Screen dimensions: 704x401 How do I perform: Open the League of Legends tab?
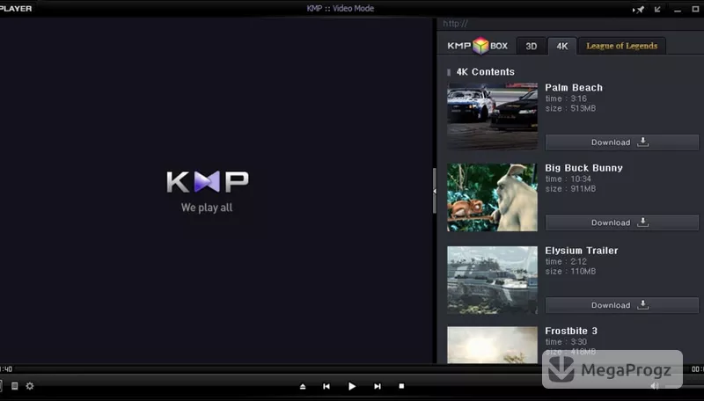622,47
